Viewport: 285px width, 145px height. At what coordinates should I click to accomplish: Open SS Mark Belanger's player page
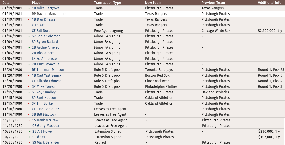46,142
